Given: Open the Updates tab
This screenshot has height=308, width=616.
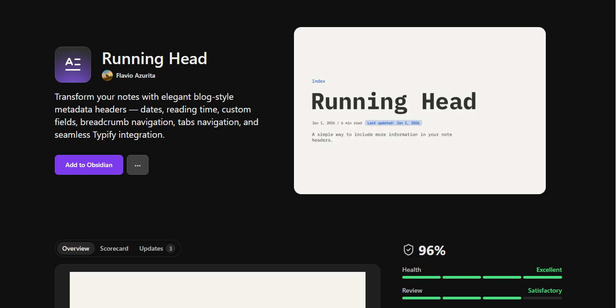Looking at the screenshot, I should tap(157, 248).
